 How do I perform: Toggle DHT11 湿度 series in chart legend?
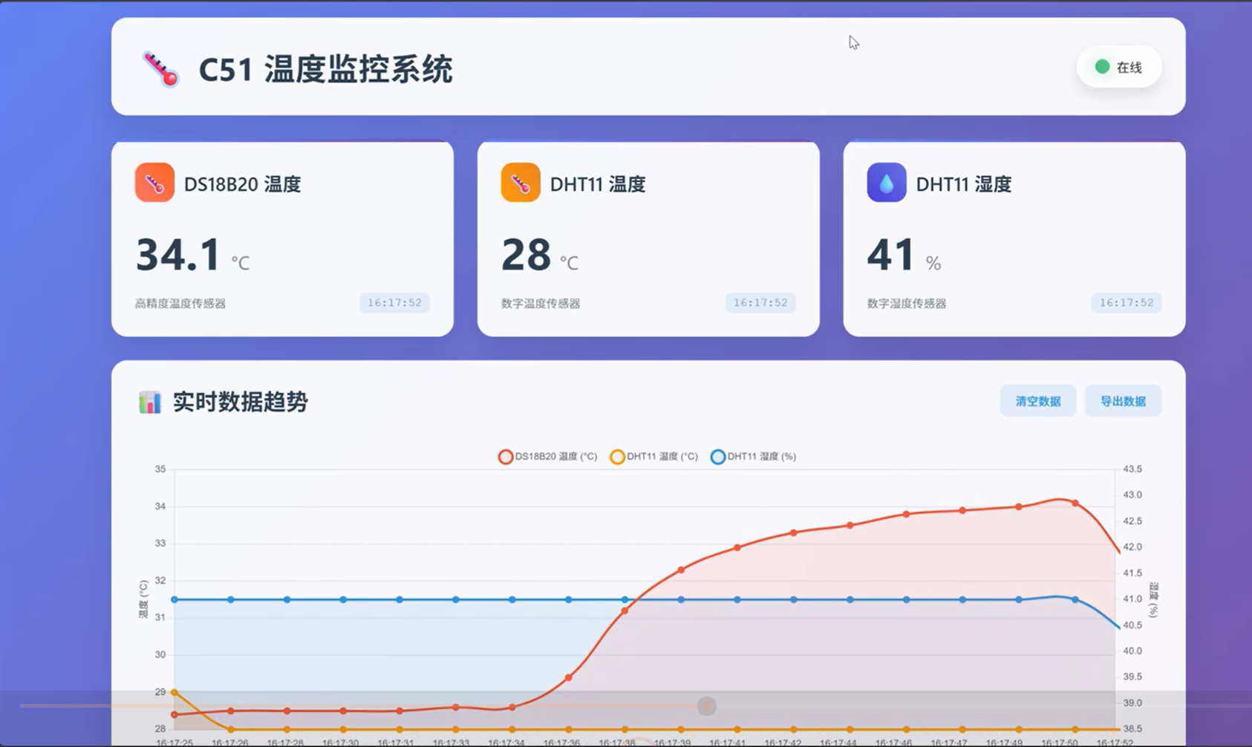click(753, 457)
